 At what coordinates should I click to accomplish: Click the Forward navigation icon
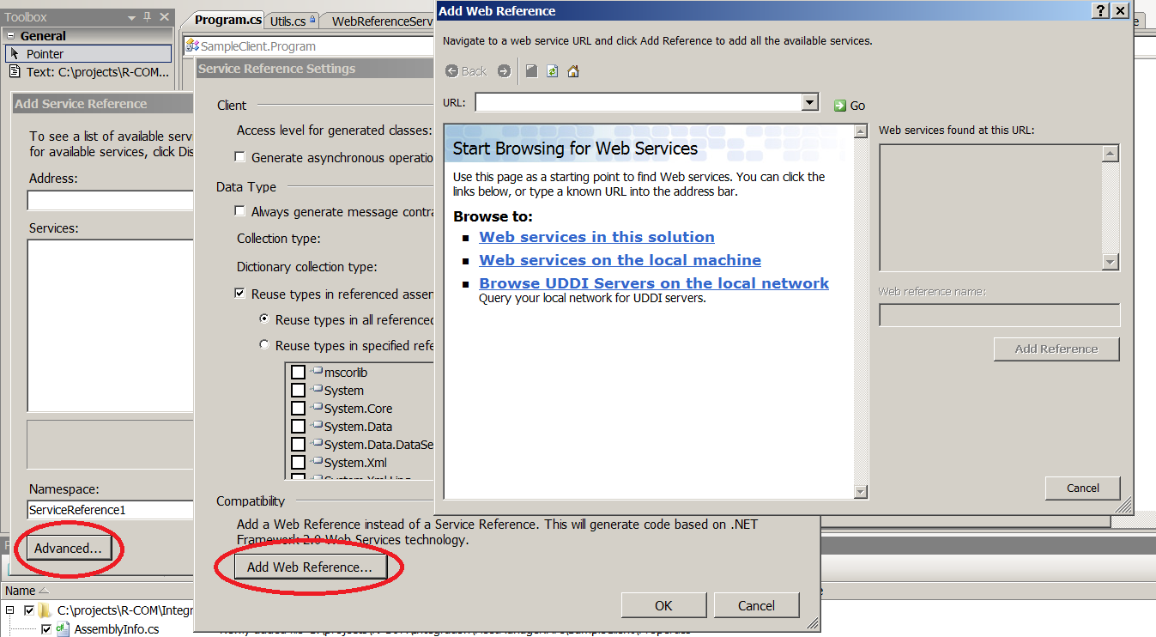[x=504, y=71]
